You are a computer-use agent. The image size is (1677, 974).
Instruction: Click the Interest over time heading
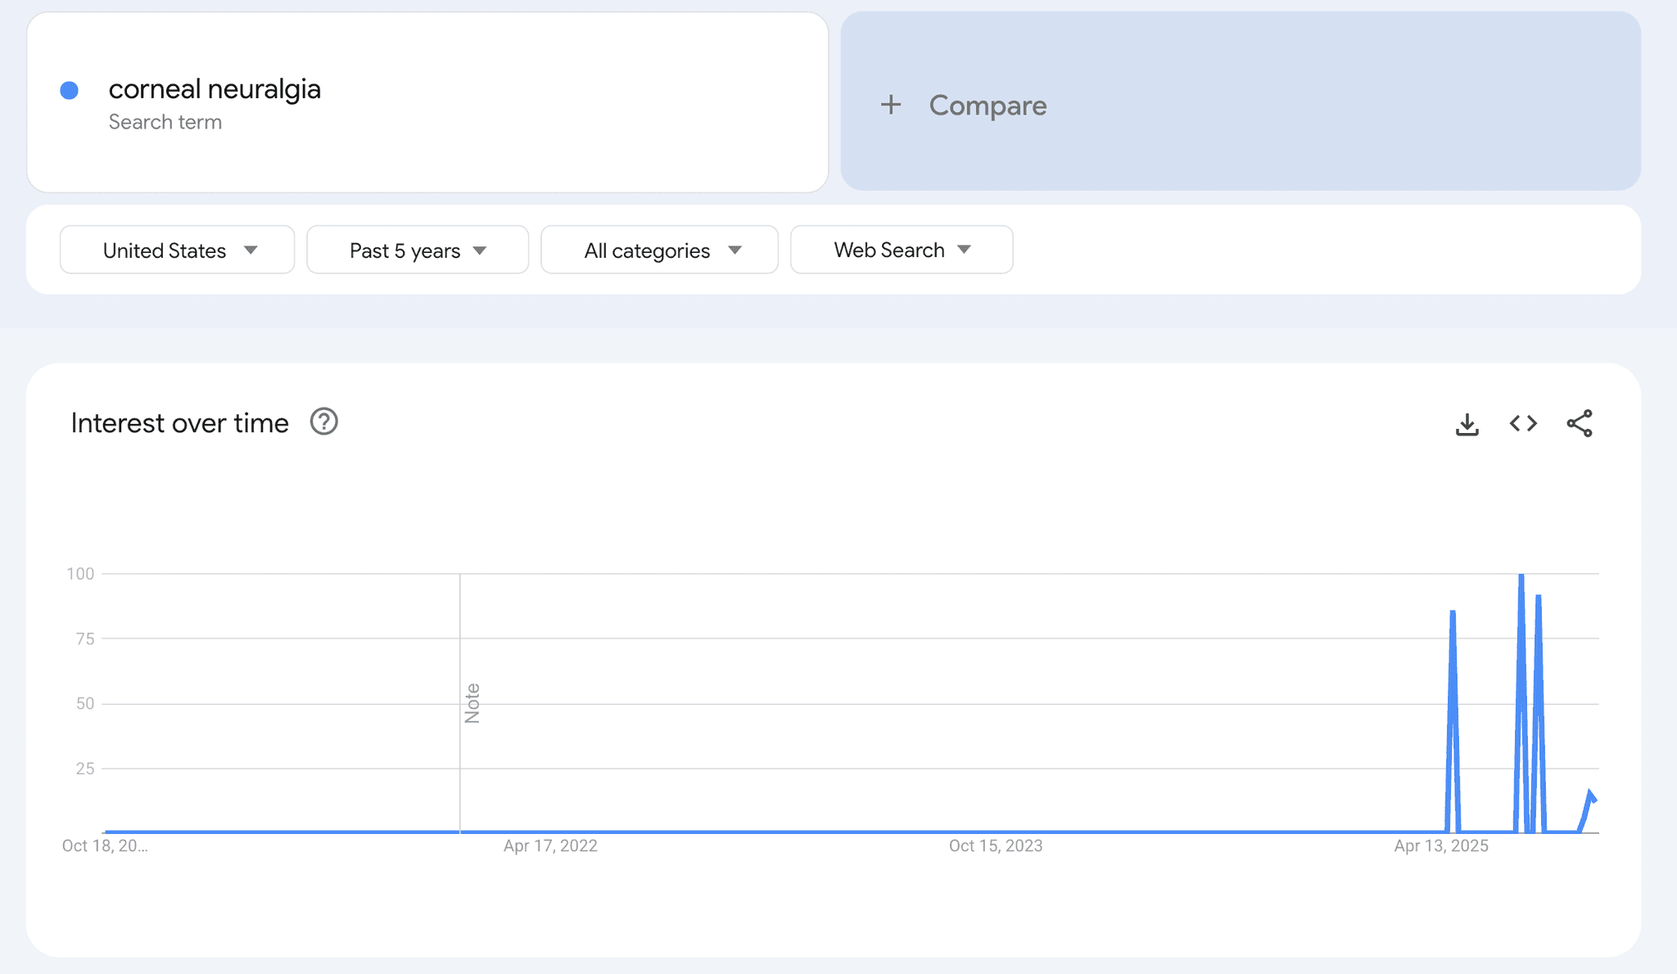pyautogui.click(x=179, y=423)
